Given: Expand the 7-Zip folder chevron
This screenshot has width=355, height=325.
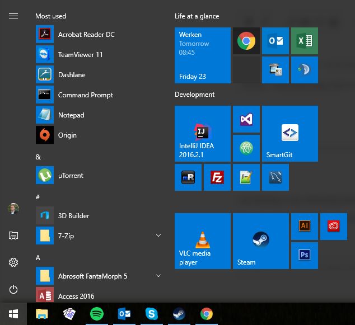Looking at the screenshot, I should 158,235.
